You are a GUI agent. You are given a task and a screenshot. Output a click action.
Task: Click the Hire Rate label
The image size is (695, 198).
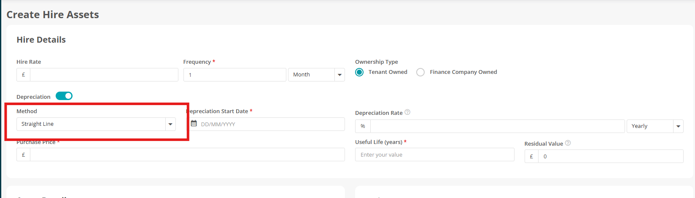(29, 62)
